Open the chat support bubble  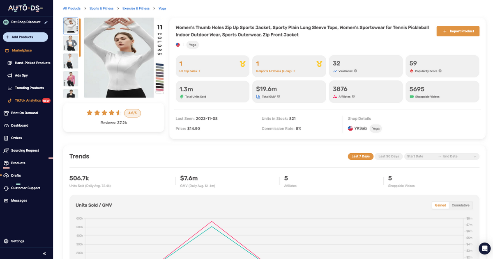(x=484, y=248)
